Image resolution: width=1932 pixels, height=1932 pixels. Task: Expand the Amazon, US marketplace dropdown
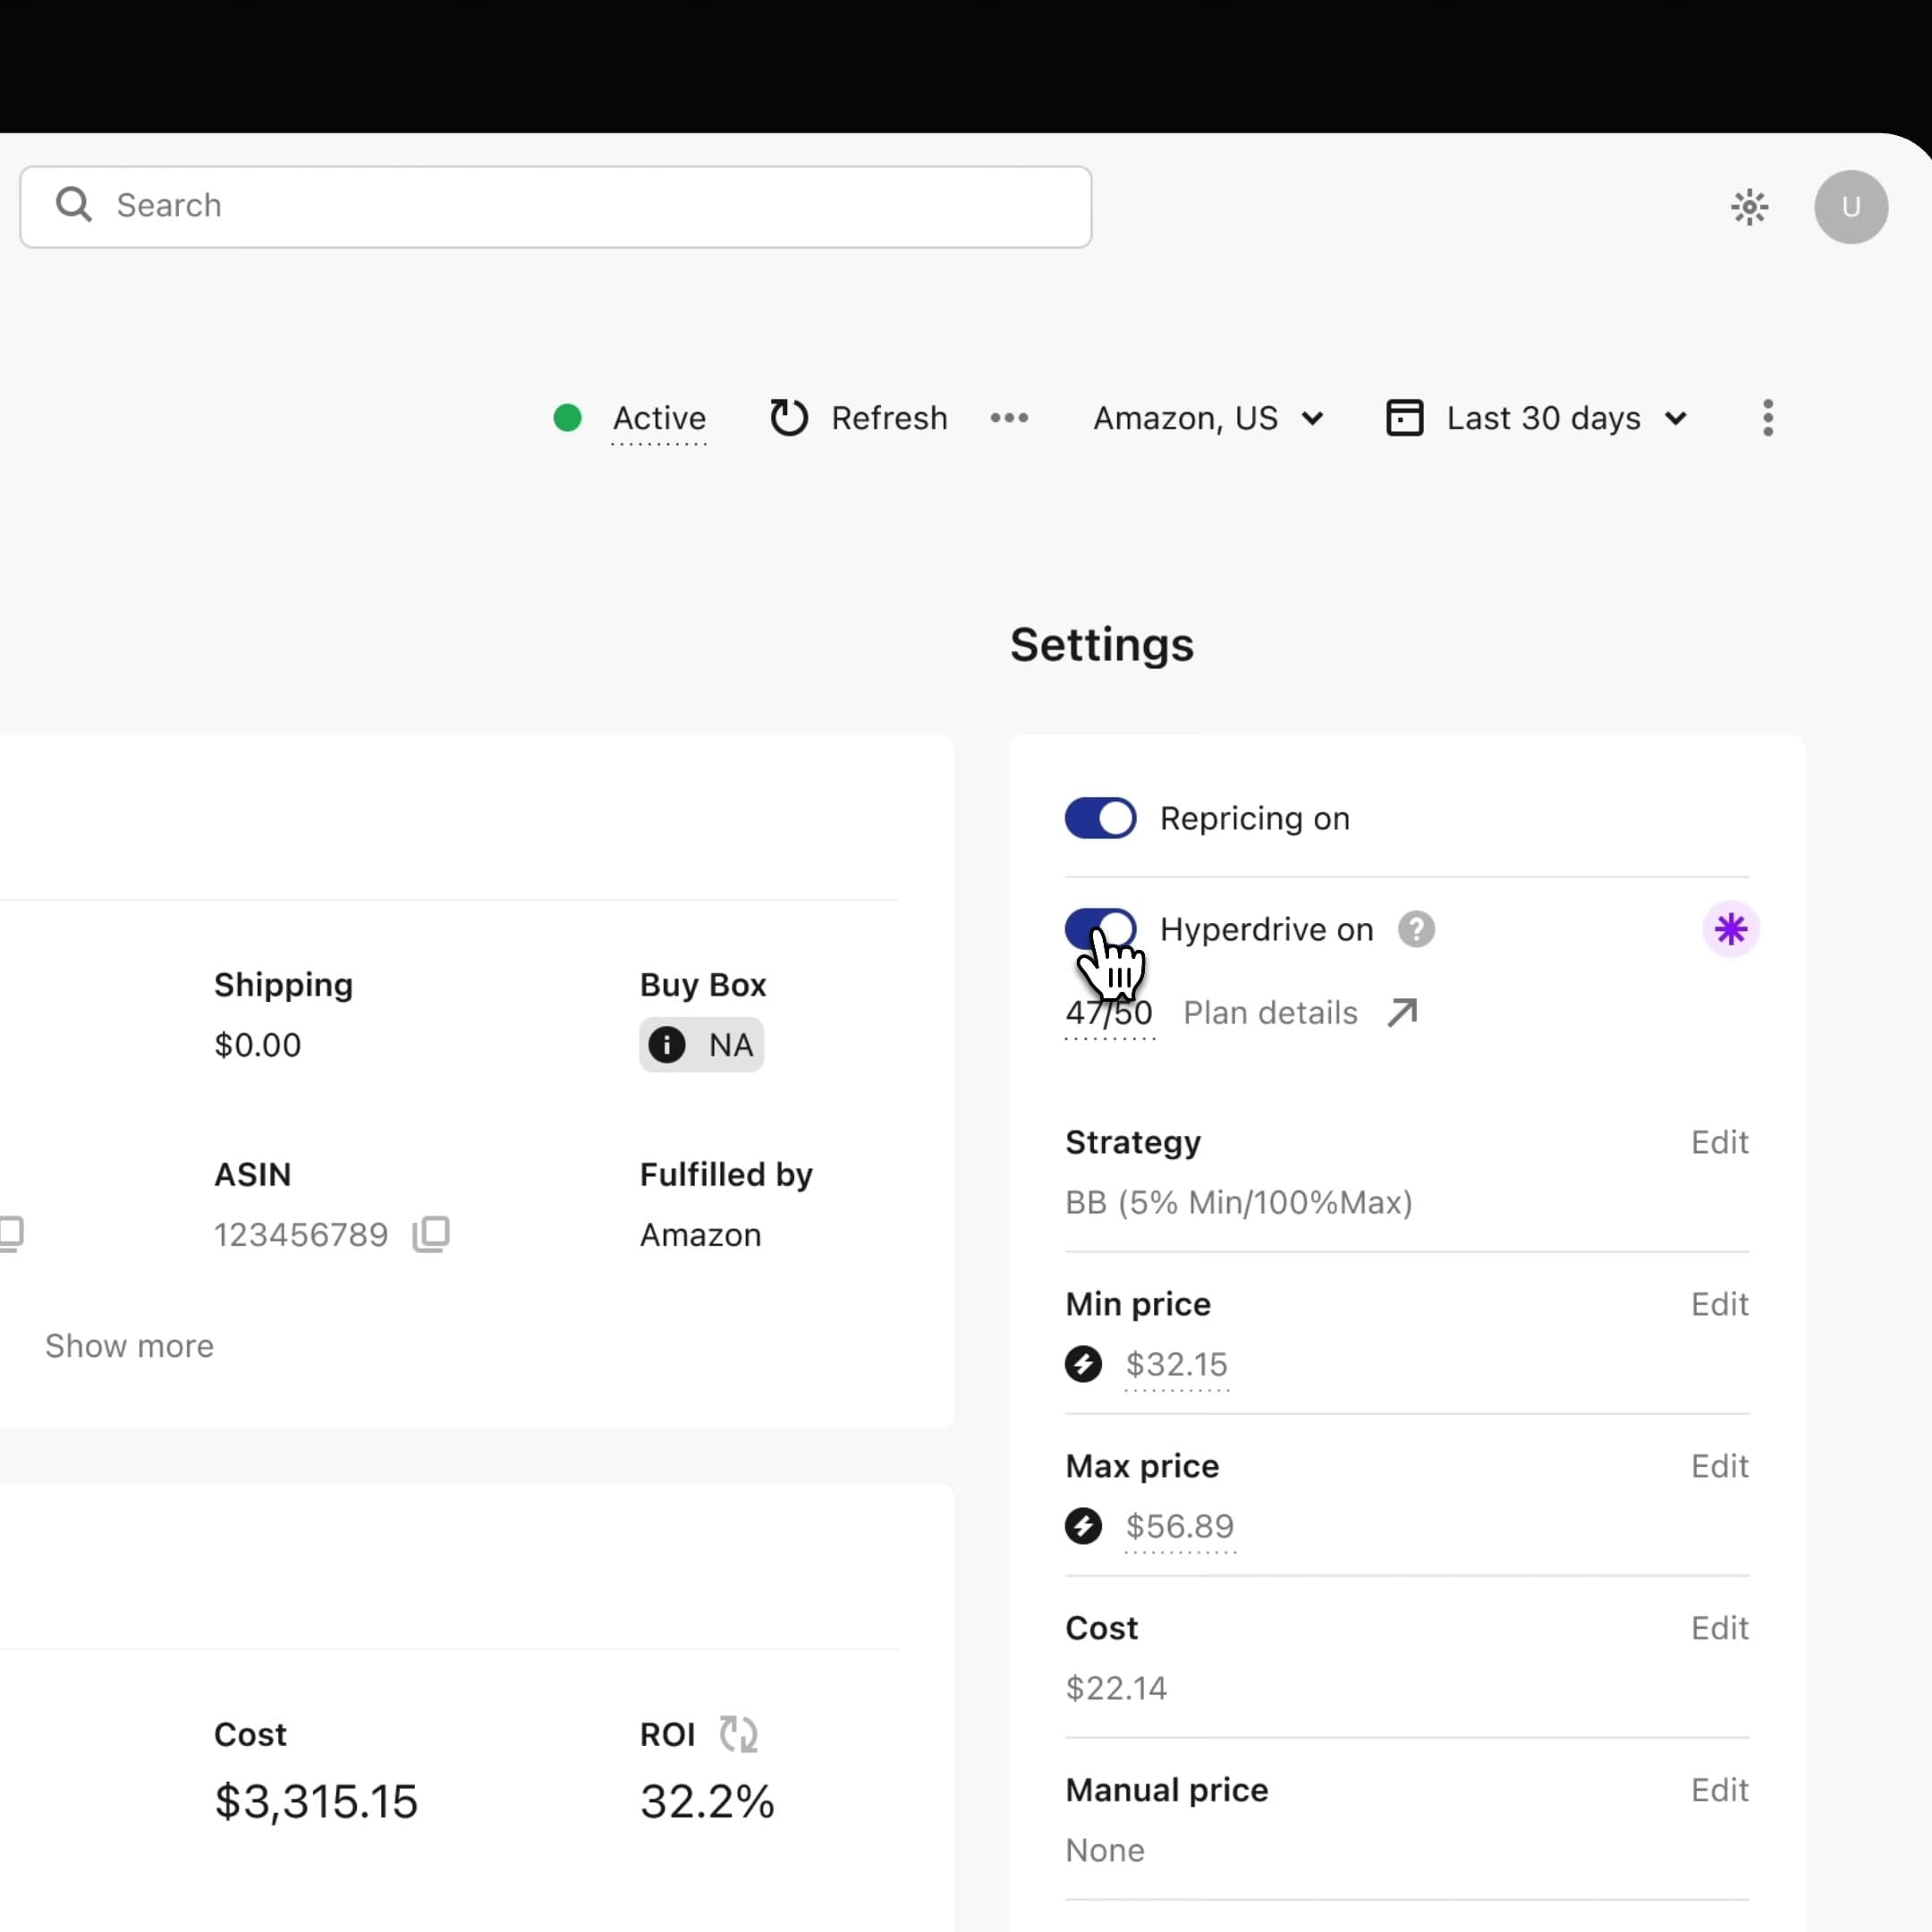tap(1208, 417)
